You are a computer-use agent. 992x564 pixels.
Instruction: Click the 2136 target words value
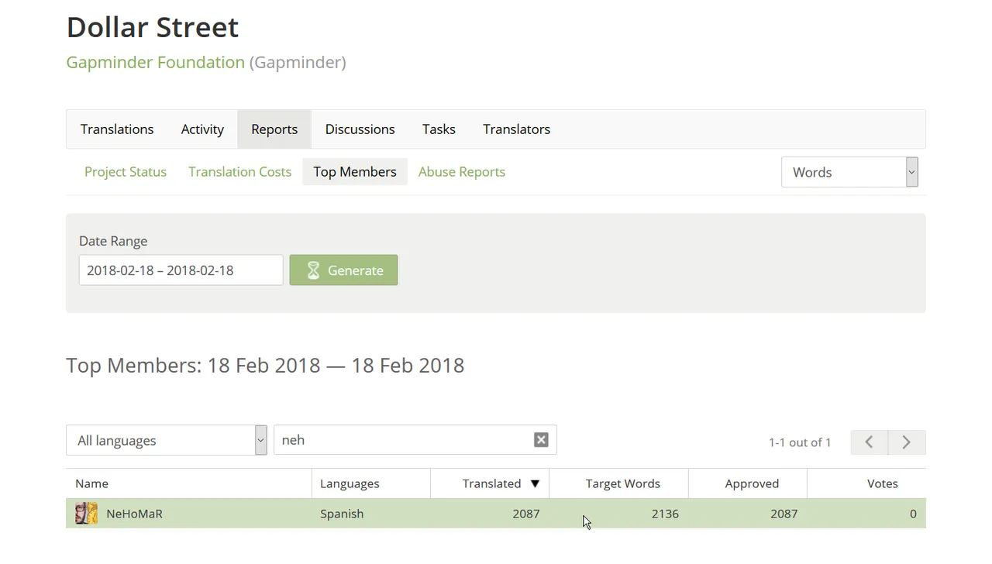(x=665, y=514)
